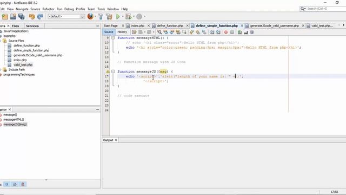Viewport: 346px width, 195px height.
Task: Minimize the Projects panel group
Action: [97, 26]
